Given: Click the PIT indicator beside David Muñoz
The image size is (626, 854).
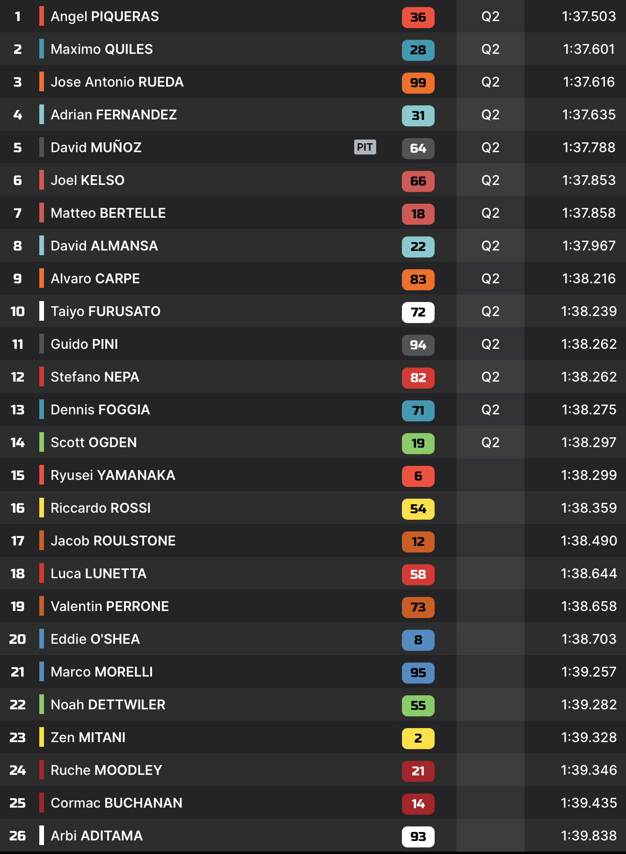Looking at the screenshot, I should (x=365, y=147).
